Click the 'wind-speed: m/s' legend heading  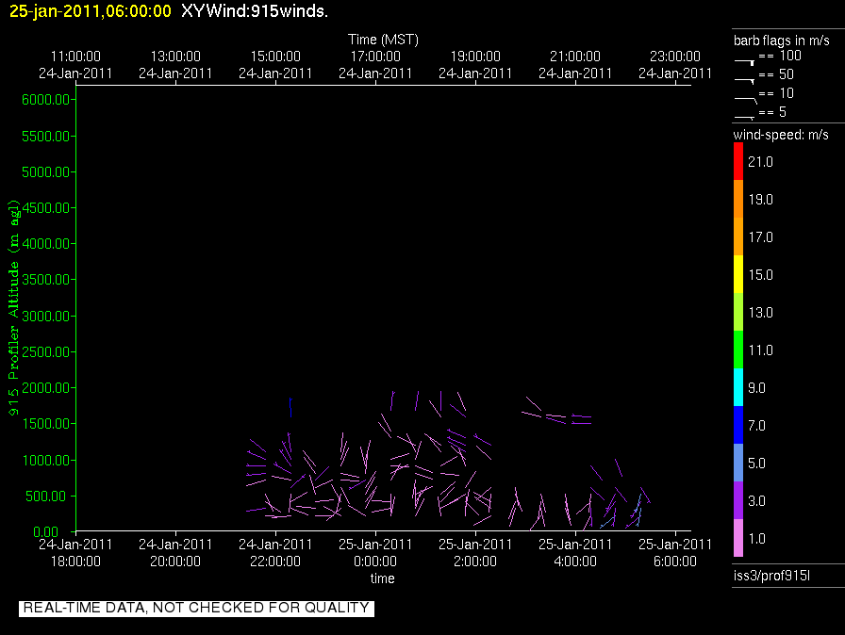point(781,135)
